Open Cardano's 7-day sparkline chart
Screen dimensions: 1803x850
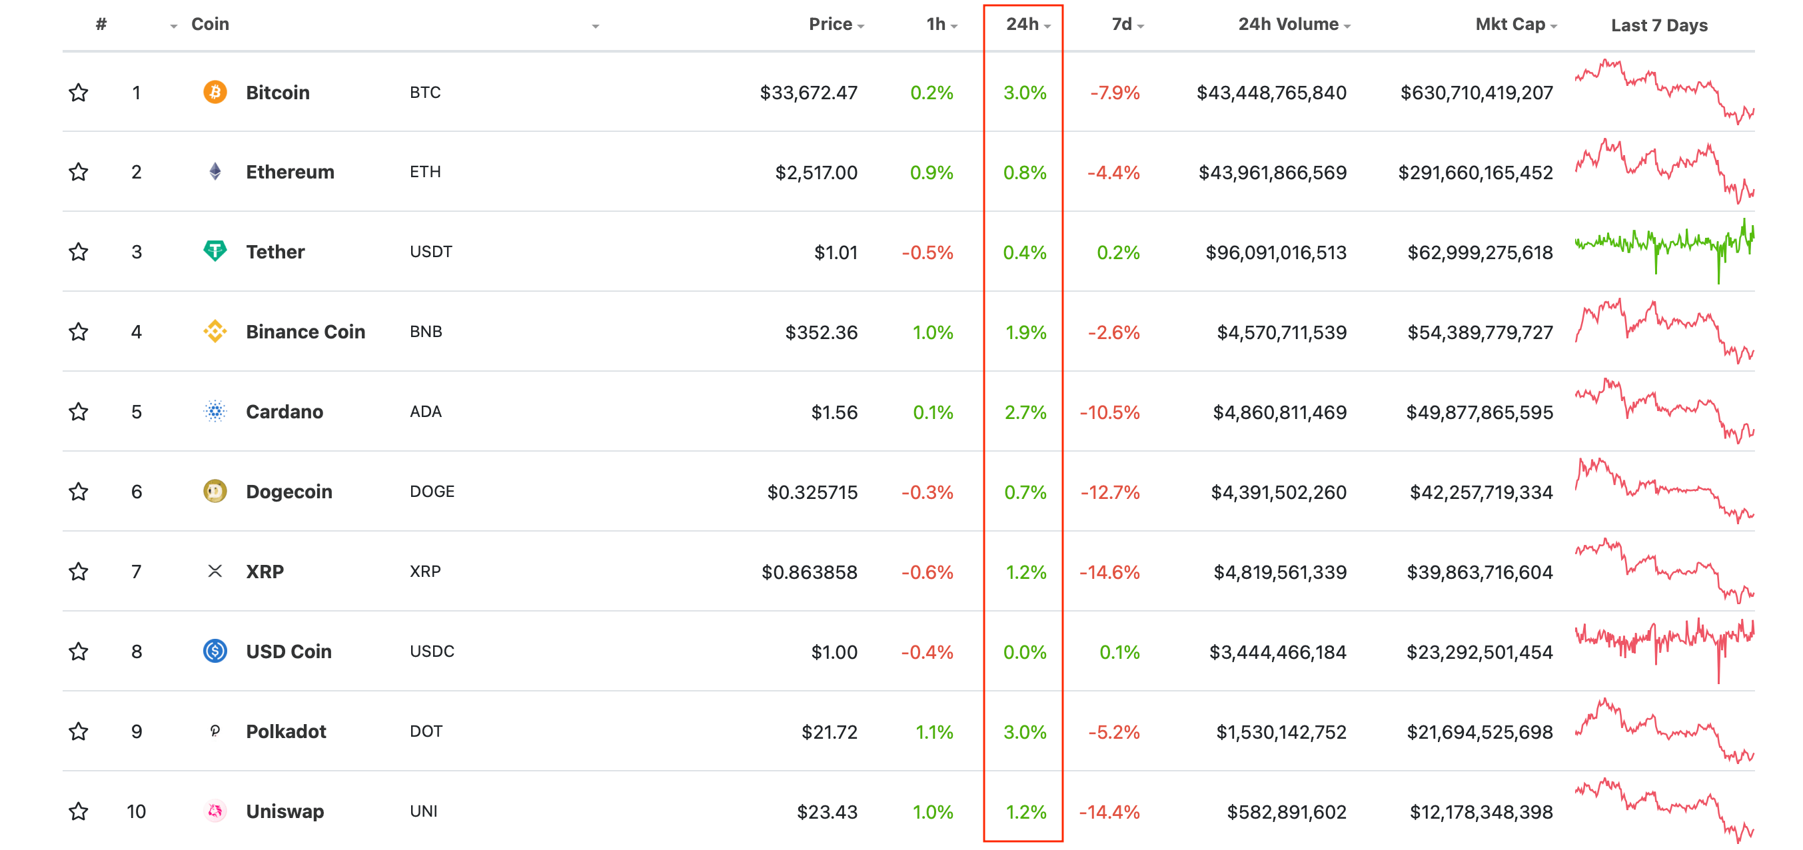(x=1664, y=412)
